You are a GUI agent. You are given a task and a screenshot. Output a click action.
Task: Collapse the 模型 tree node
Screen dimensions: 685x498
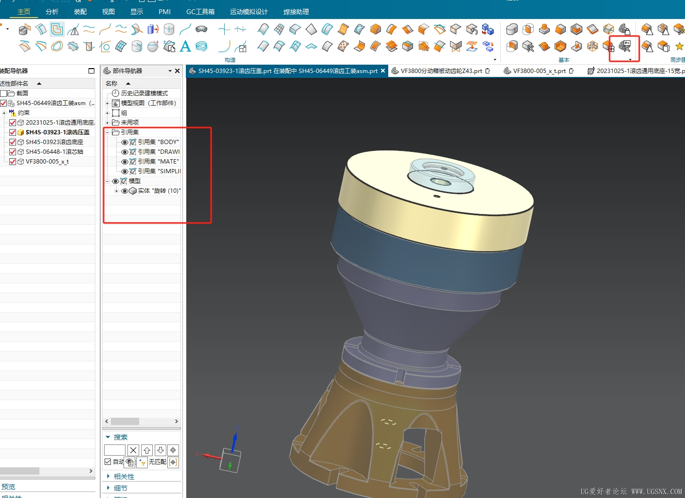108,181
